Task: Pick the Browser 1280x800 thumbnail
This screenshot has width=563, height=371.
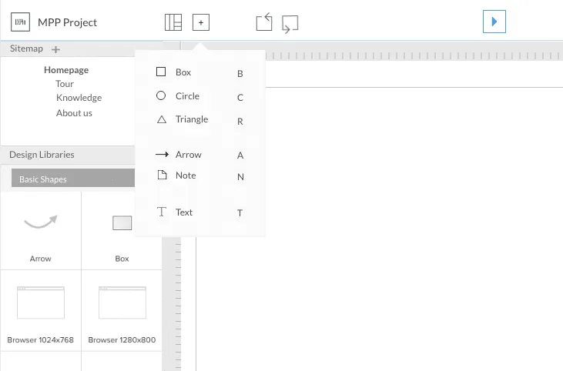Action: tap(122, 302)
